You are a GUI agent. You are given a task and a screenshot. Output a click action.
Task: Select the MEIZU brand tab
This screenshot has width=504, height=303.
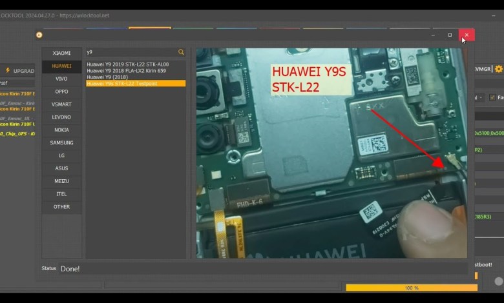pos(61,182)
